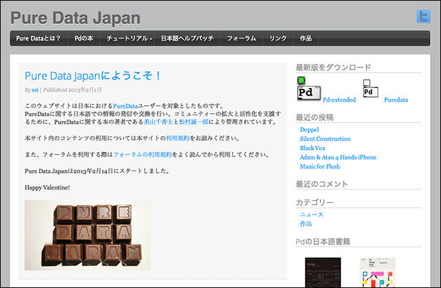Open the black book cover thumbnail
441x288 pixels.
point(323,272)
